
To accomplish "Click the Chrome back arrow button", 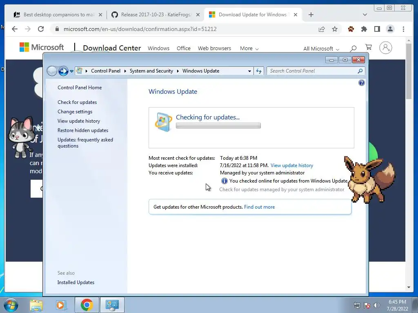I will point(15,29).
